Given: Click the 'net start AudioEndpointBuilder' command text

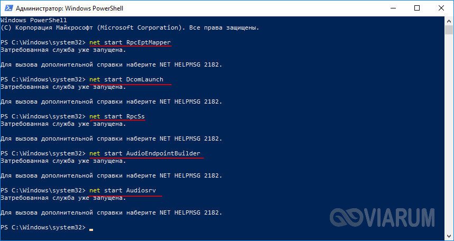Looking at the screenshot, I should pos(145,153).
